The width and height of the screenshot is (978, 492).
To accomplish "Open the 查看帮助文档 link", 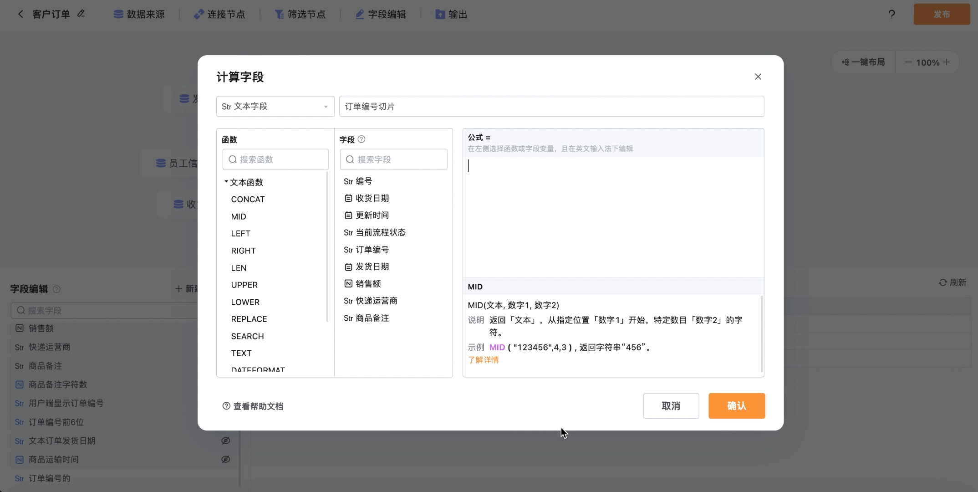I will 253,406.
